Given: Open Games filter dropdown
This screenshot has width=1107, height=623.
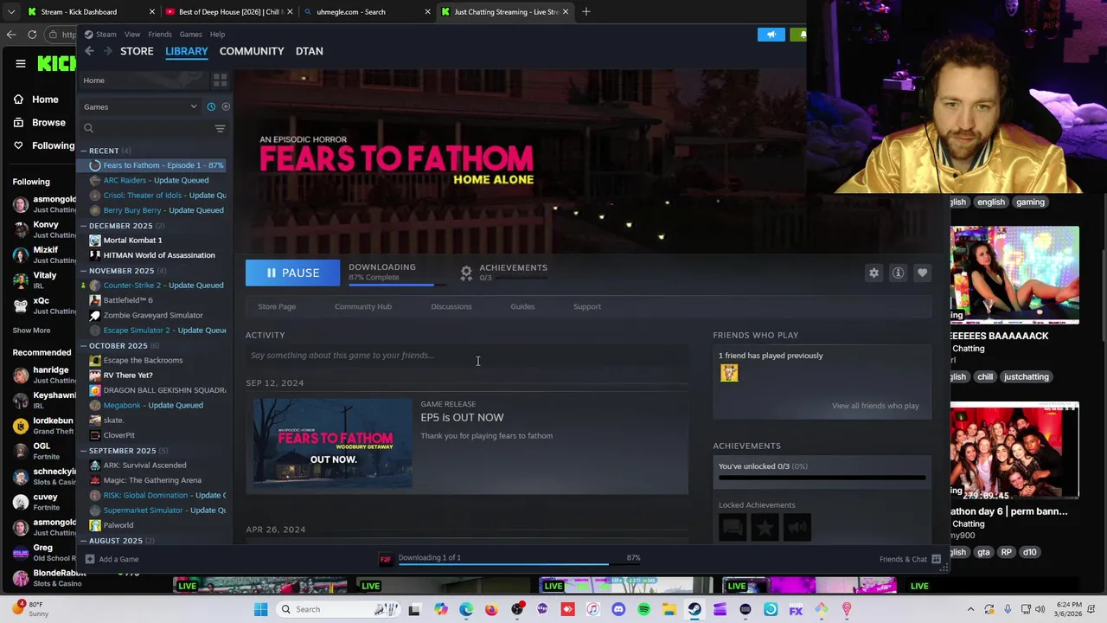Looking at the screenshot, I should (x=140, y=106).
